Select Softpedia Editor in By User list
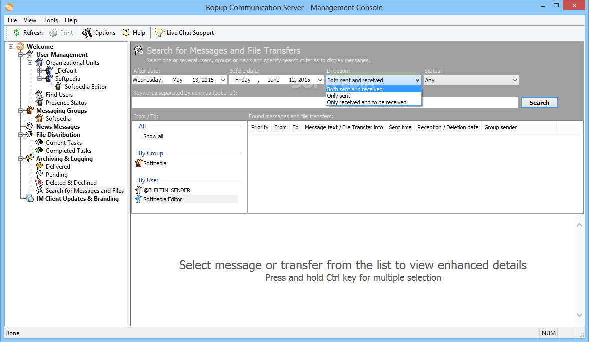The image size is (589, 342). [186, 199]
